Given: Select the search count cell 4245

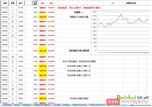Looking at the screenshot, I should pyautogui.click(x=35, y=94).
